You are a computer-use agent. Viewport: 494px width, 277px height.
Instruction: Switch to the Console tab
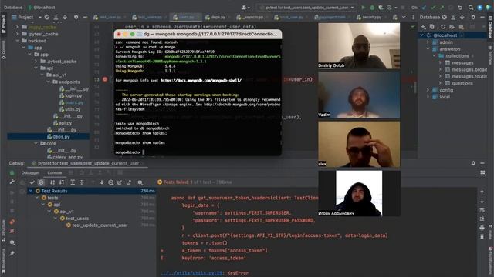[55, 172]
